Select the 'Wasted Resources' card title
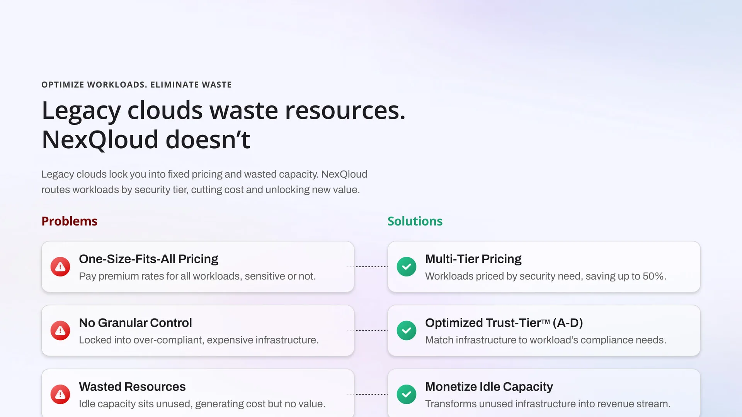This screenshot has width=742, height=417. click(x=132, y=386)
